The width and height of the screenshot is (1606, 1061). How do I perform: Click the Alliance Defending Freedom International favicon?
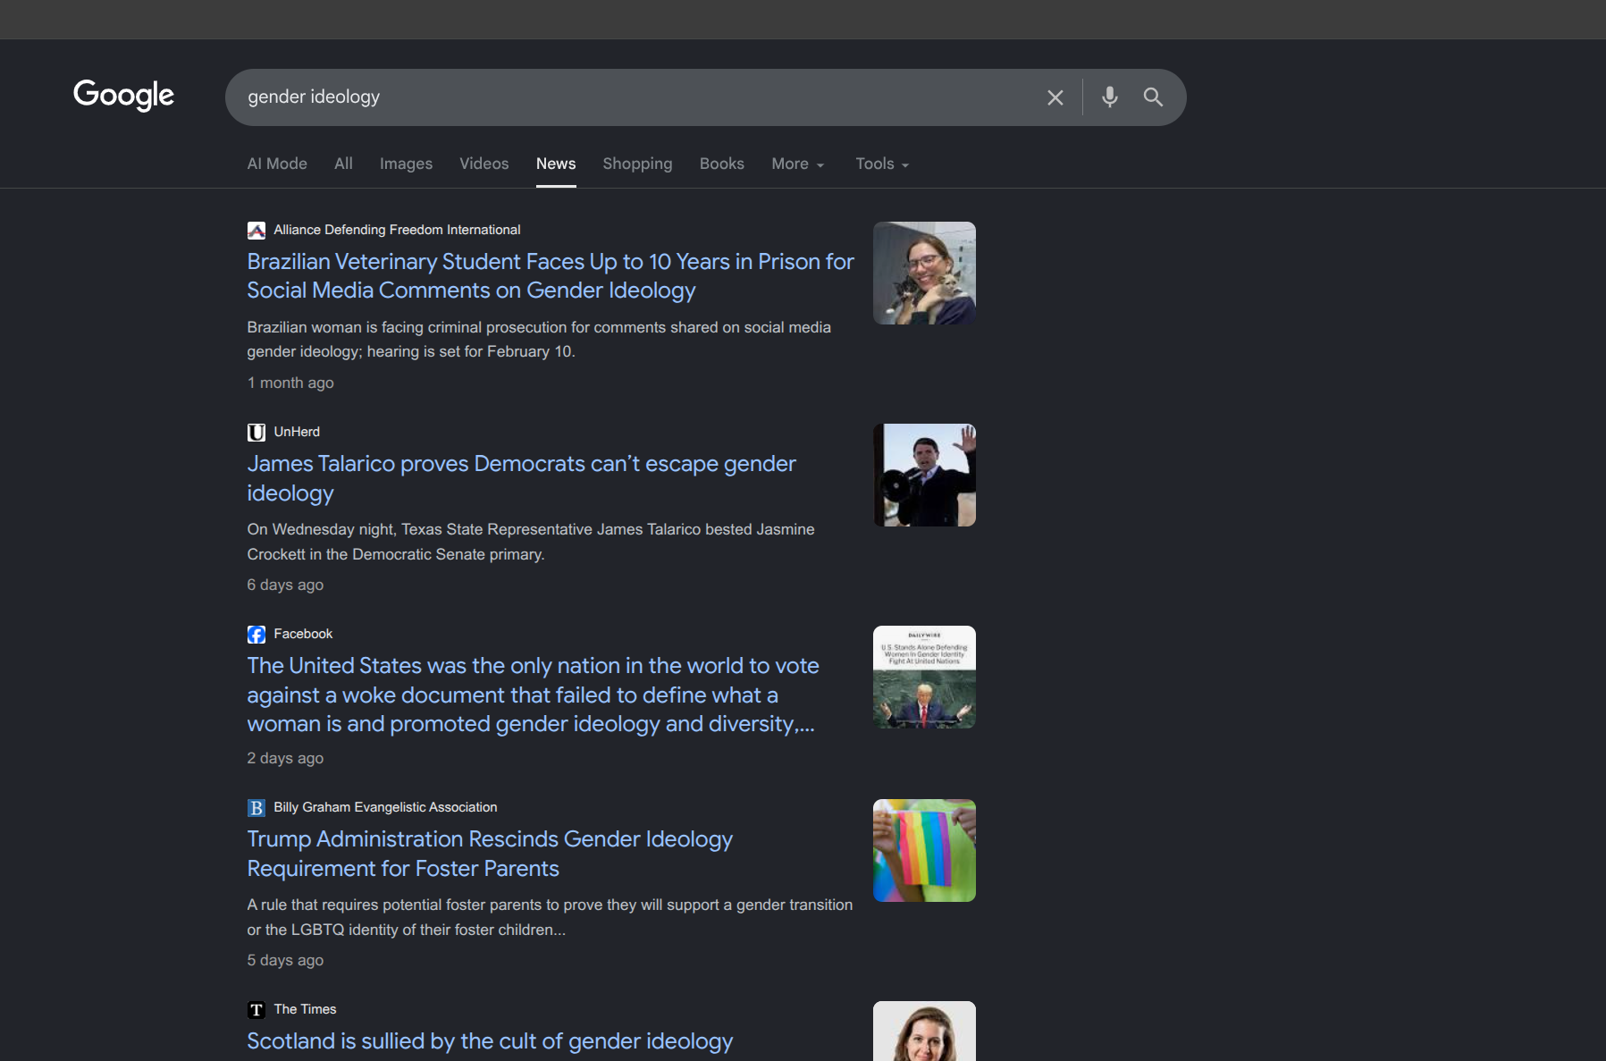pyautogui.click(x=256, y=231)
